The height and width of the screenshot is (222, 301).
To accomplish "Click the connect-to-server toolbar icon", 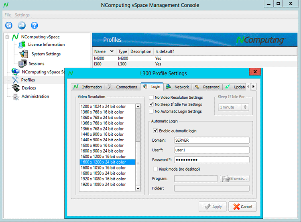I will [22, 25].
